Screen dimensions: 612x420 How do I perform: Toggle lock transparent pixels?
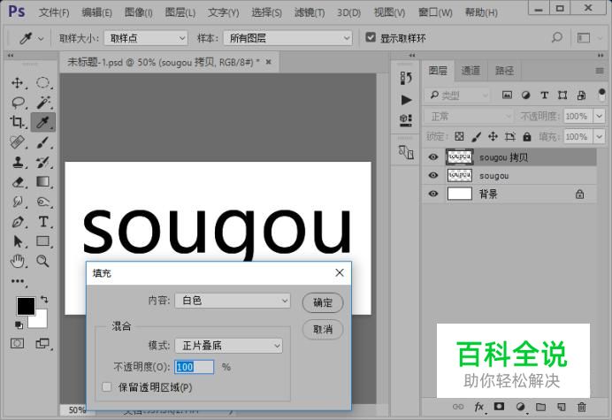click(459, 136)
